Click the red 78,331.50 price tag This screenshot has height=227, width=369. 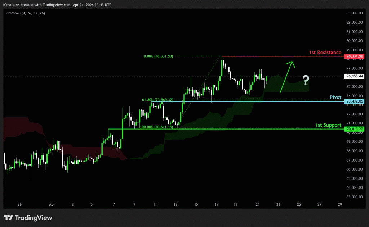pos(354,56)
